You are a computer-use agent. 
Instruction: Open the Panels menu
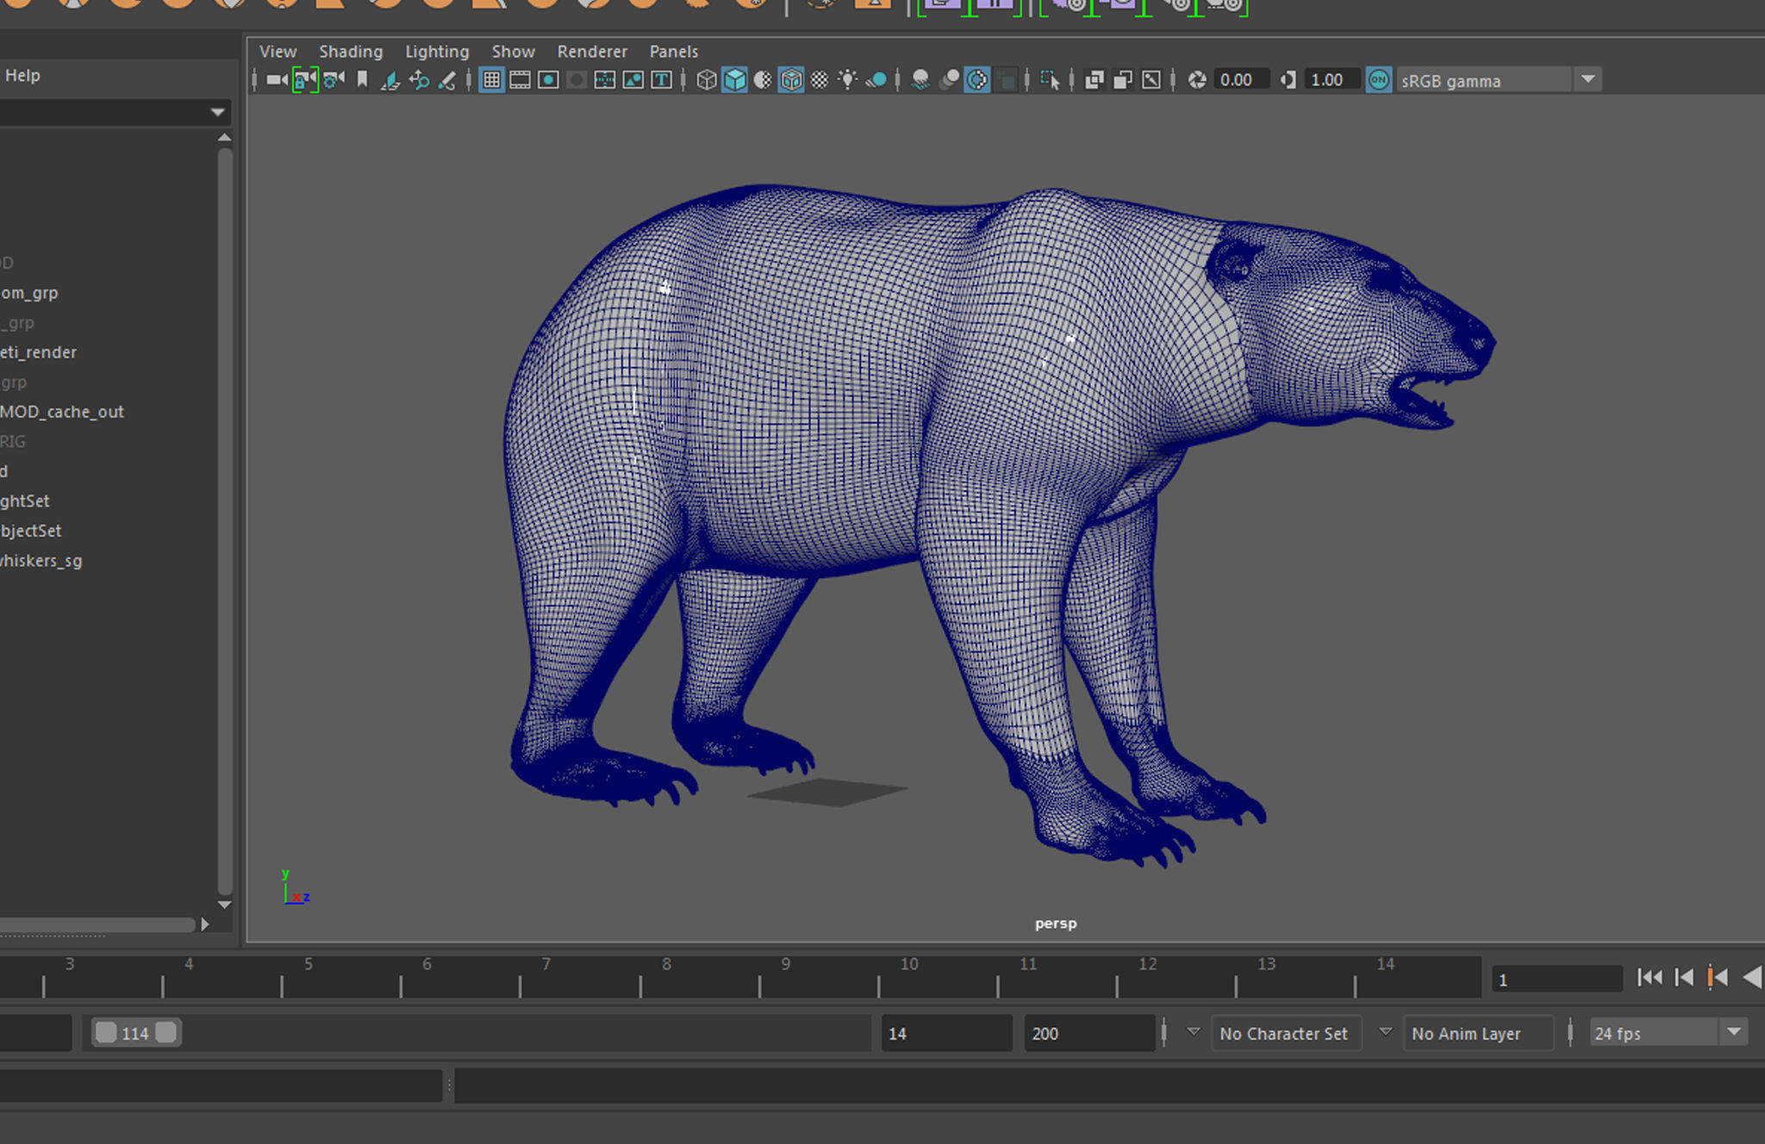674,52
